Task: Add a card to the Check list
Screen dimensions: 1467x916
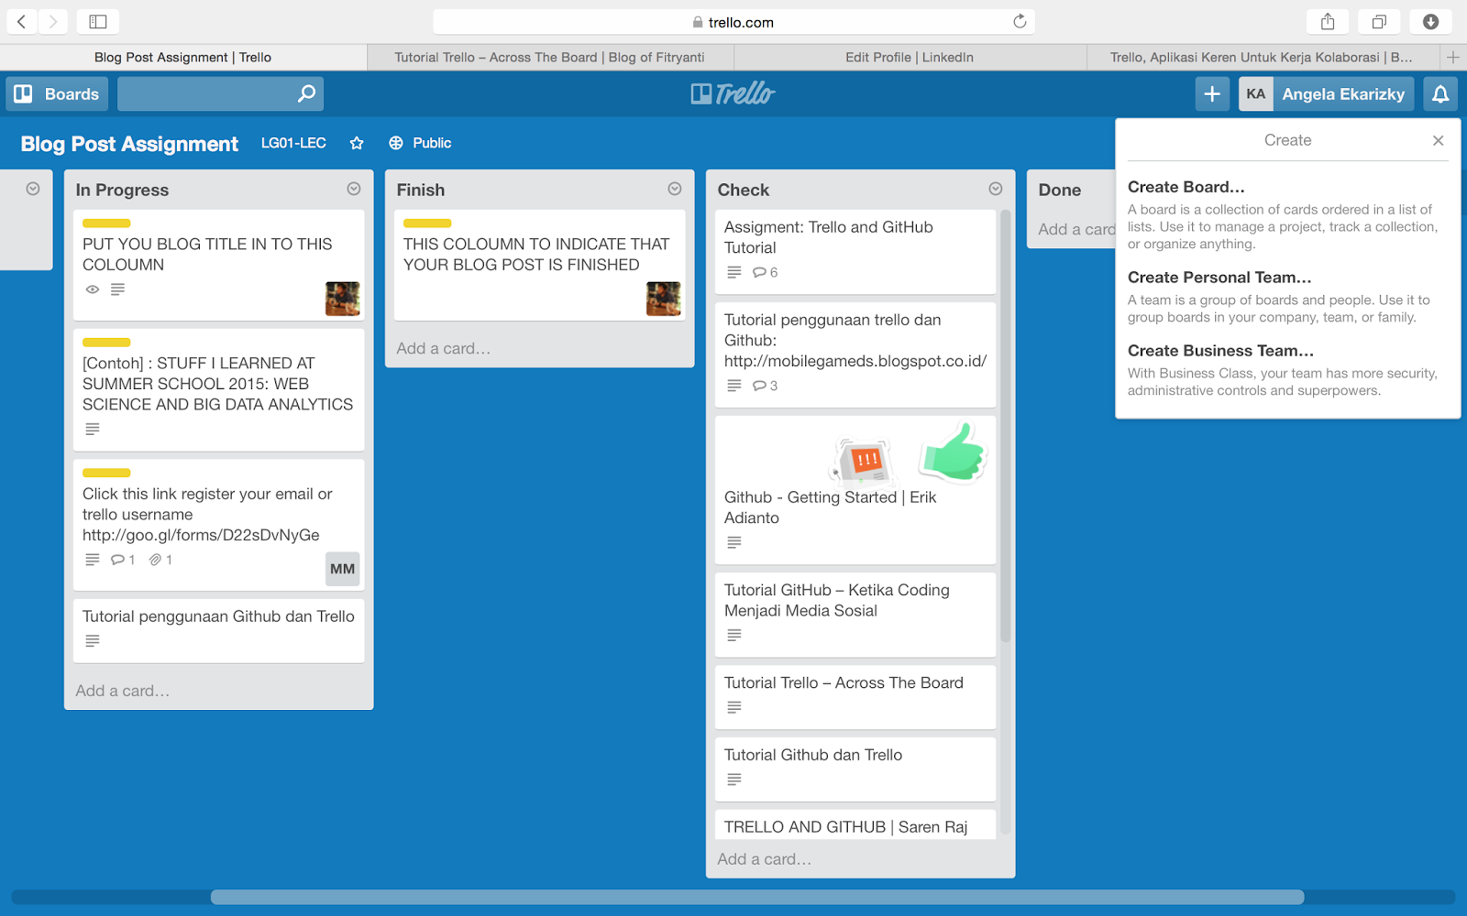Action: coord(765,859)
